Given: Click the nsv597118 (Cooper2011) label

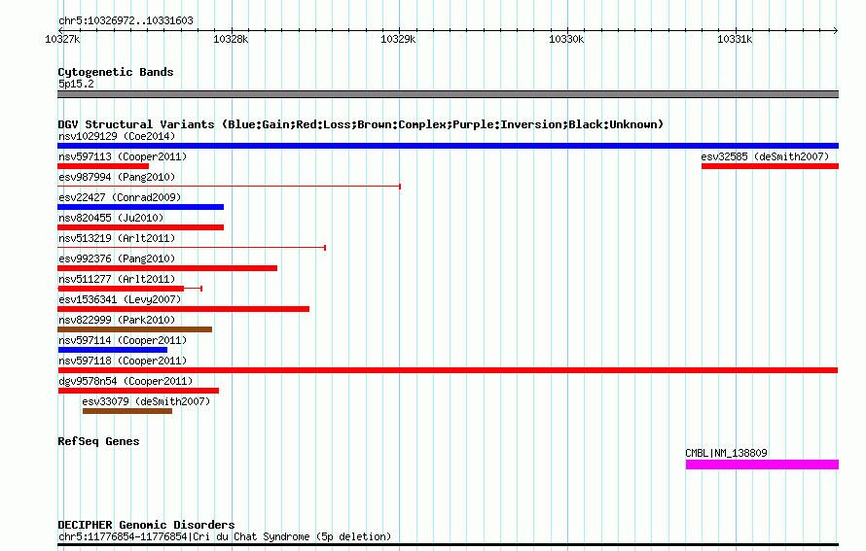Looking at the screenshot, I should tap(123, 361).
